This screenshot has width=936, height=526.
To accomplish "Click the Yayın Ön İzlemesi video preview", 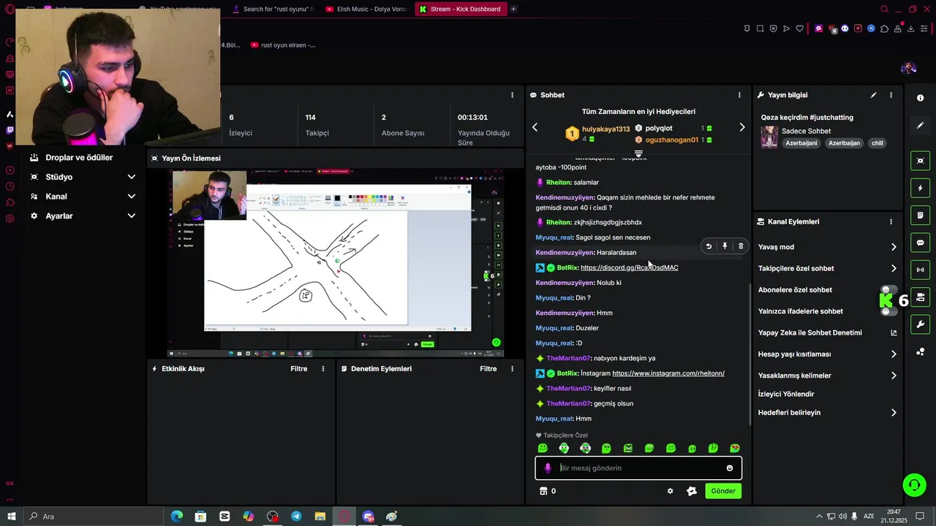I will (336, 263).
